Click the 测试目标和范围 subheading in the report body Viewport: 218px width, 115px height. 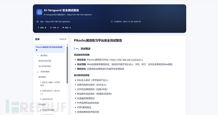(x=82, y=55)
